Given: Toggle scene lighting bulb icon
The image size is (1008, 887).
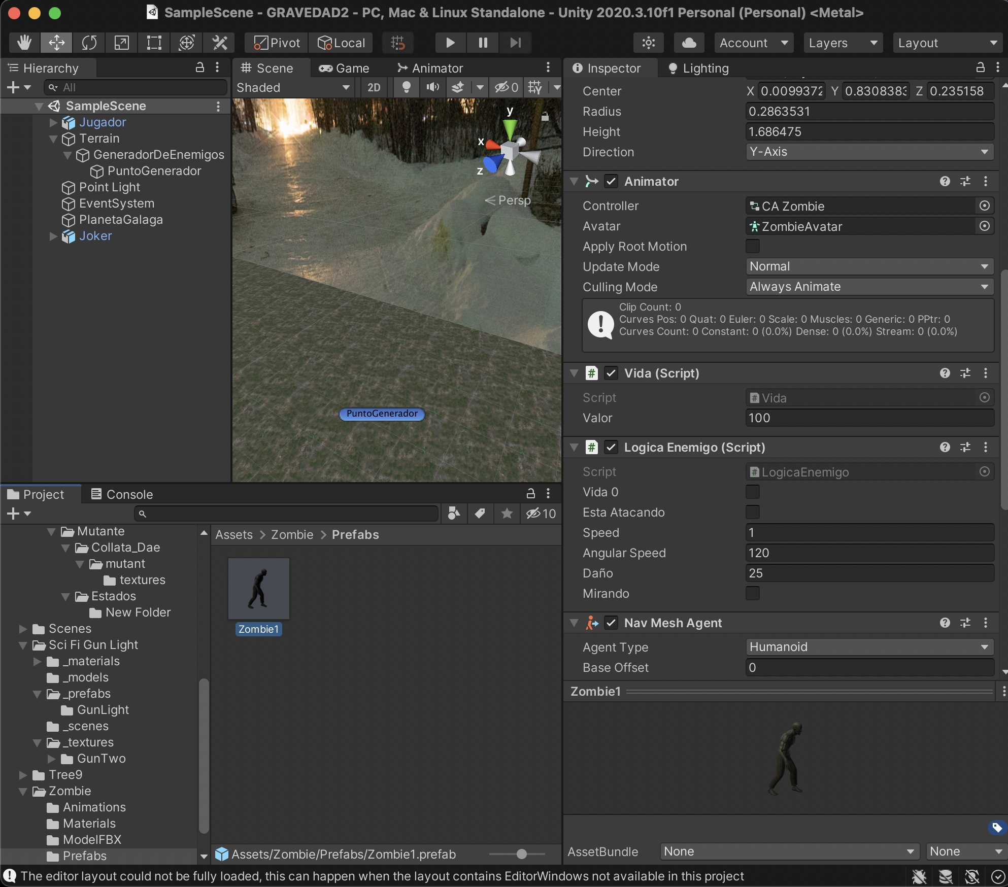Looking at the screenshot, I should pos(406,87).
